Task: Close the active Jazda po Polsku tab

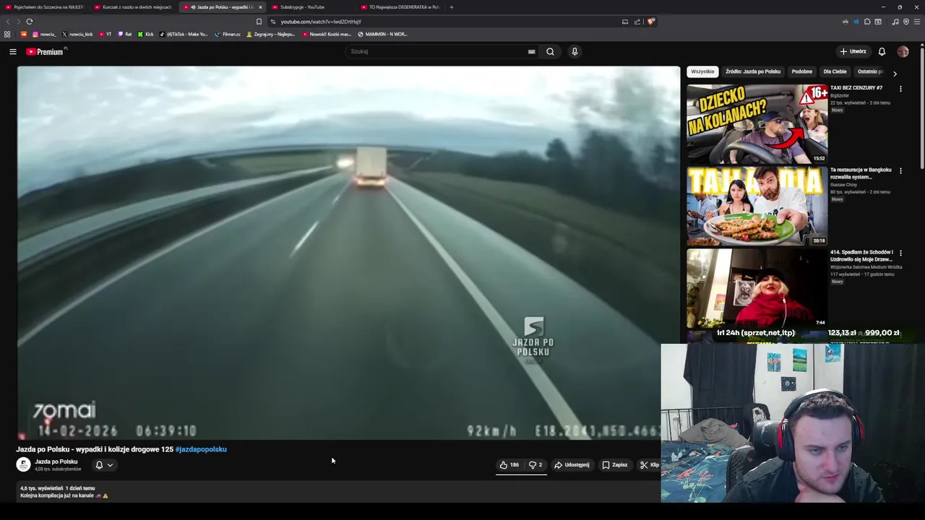Action: [x=262, y=7]
